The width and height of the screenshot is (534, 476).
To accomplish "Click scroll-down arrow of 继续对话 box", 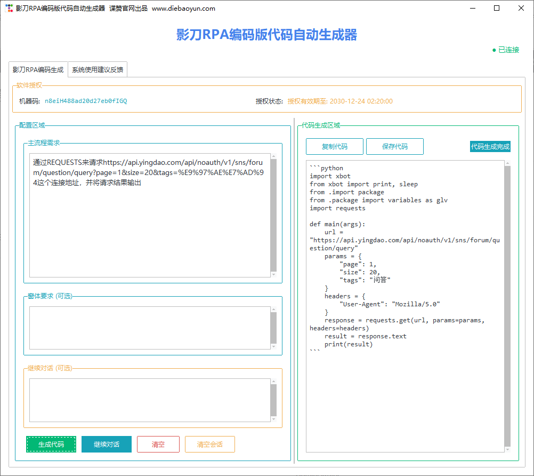I will pyautogui.click(x=273, y=419).
